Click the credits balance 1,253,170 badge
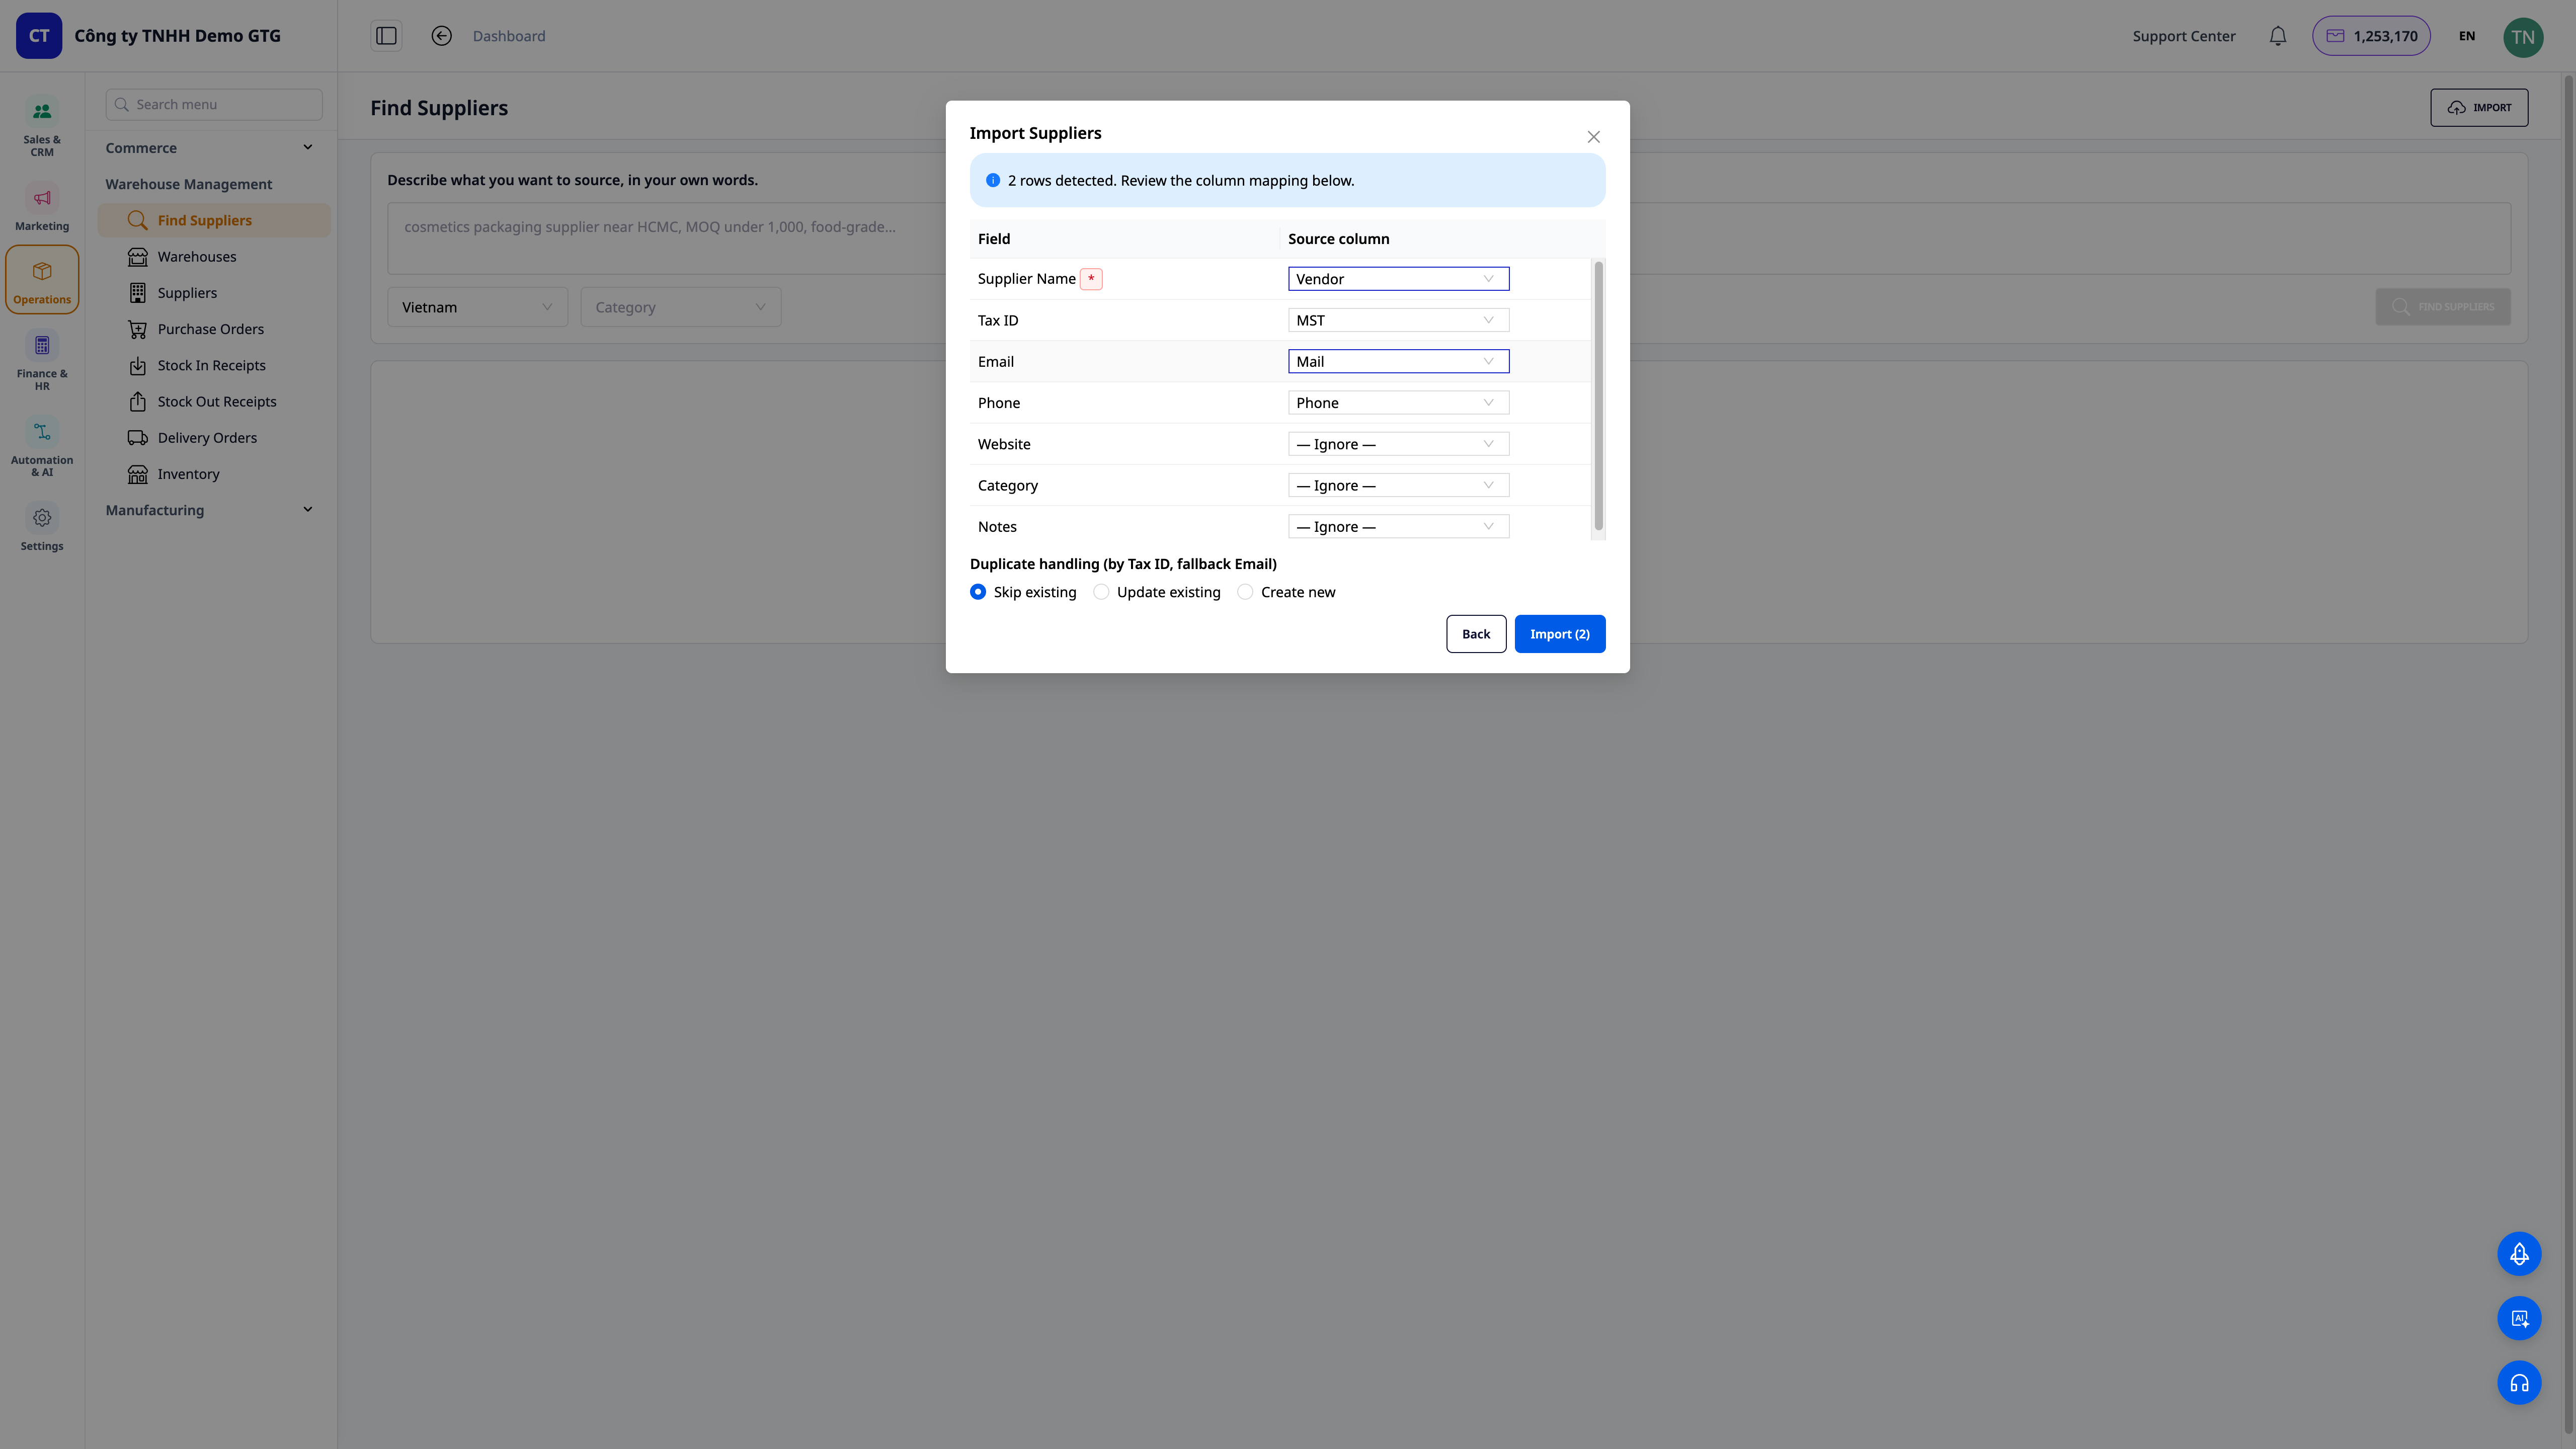Screen dimensions: 2576x1449 2371,36
